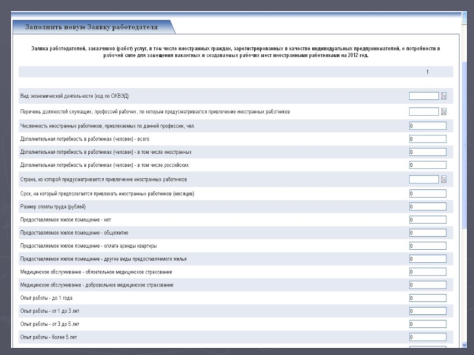The image size is (474, 355).
Task: Focus additional need 'в том числе российских' field
Action: tap(428, 165)
